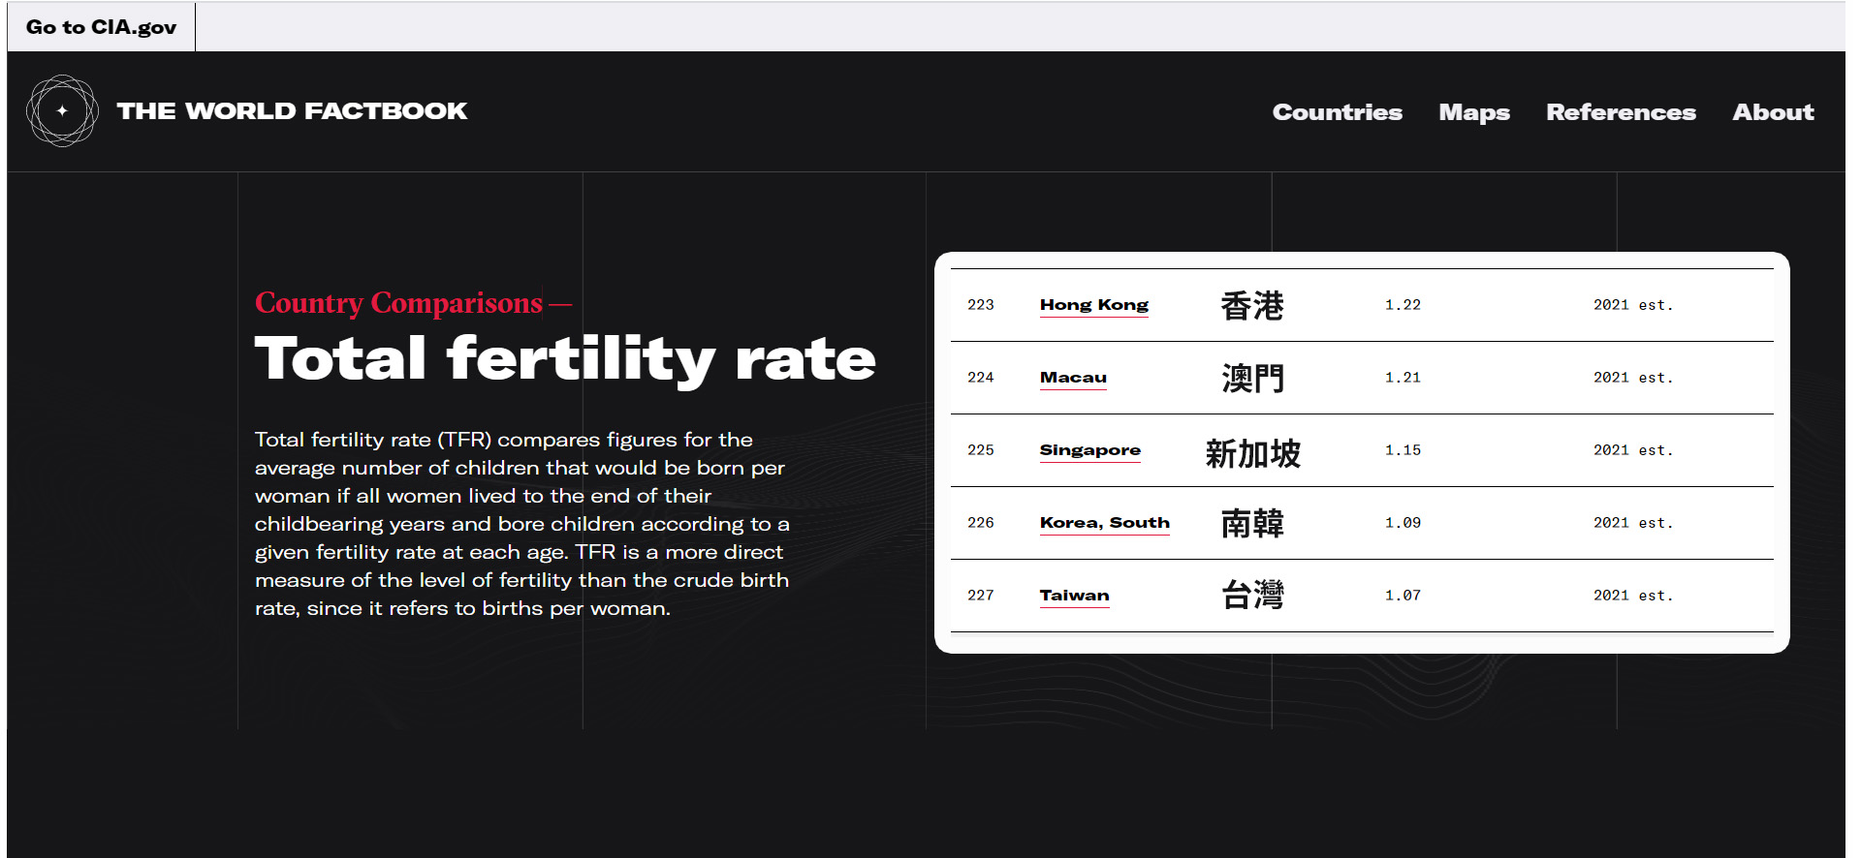
Task: Open the References menu item
Action: click(x=1621, y=112)
